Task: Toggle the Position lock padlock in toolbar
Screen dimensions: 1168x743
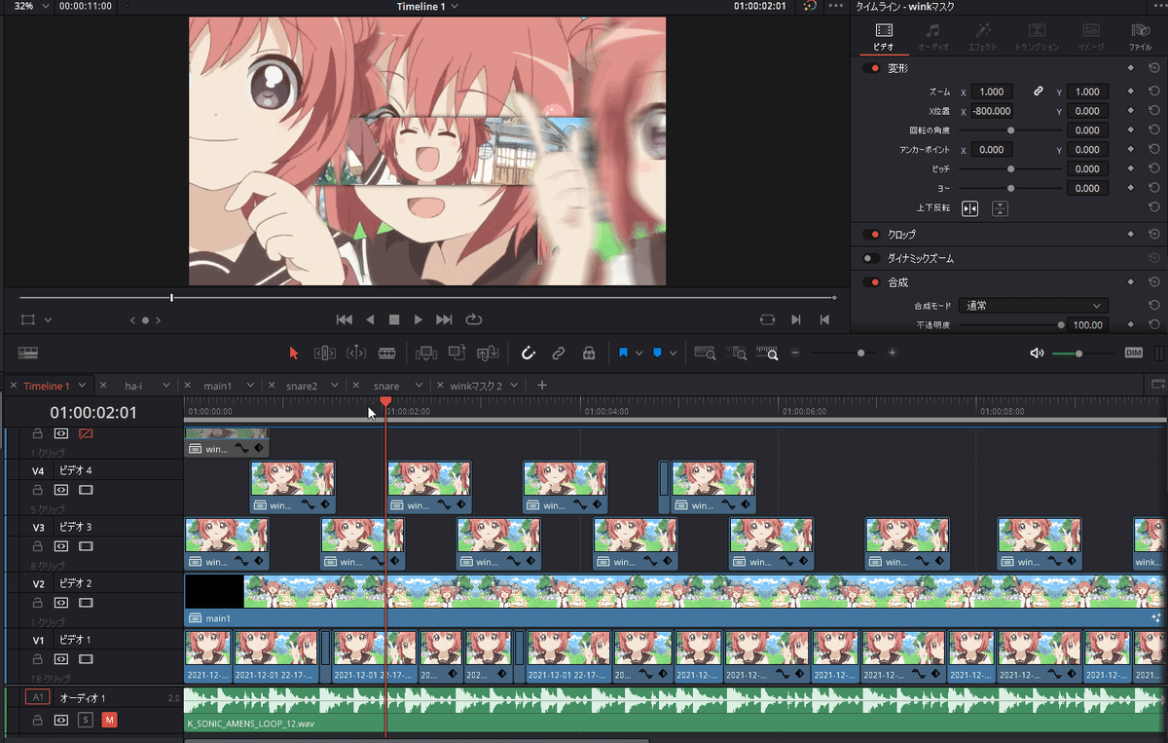Action: 589,353
